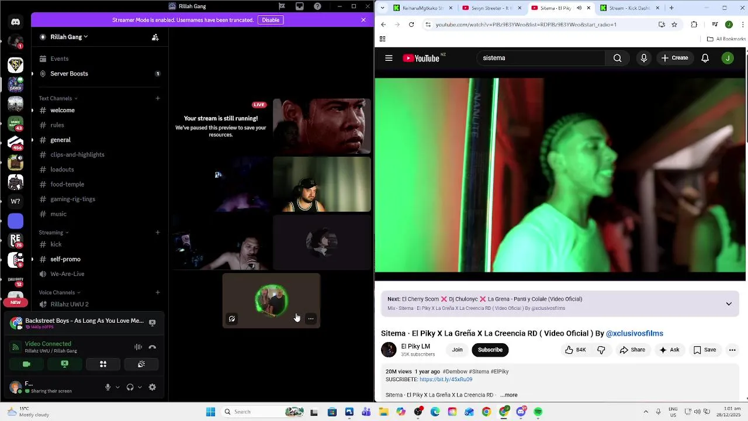The height and width of the screenshot is (421, 748).
Task: Open new Chrome tab with plus
Action: [671, 8]
